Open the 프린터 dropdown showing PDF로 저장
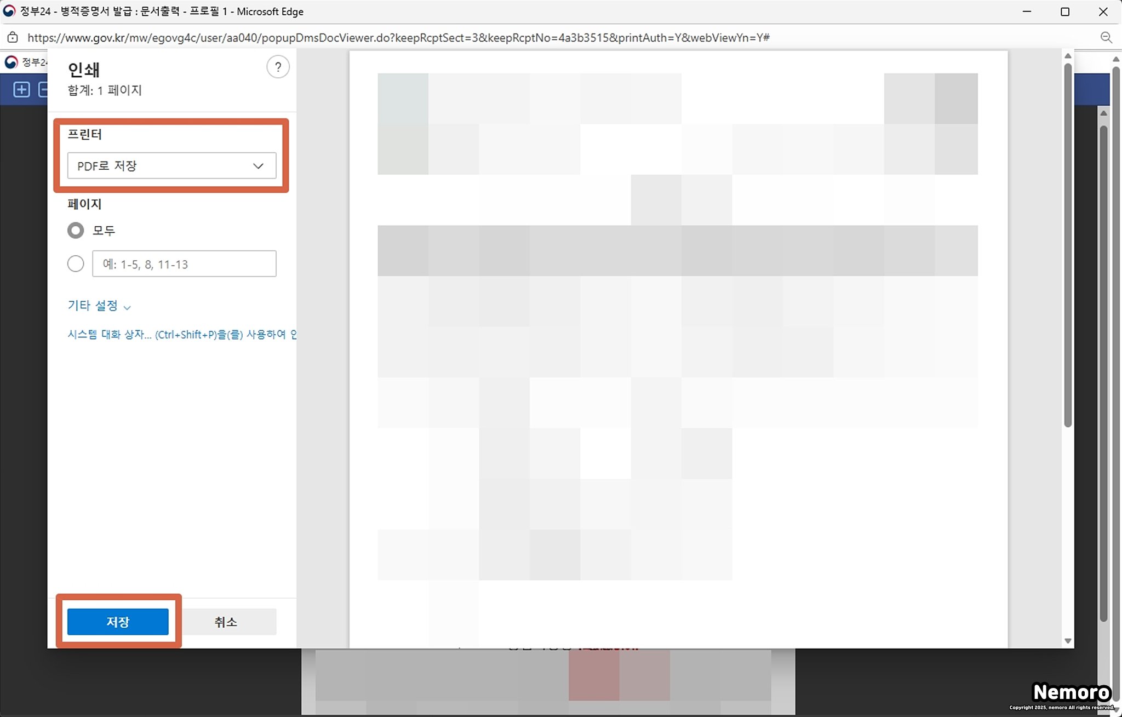This screenshot has height=717, width=1122. click(171, 166)
